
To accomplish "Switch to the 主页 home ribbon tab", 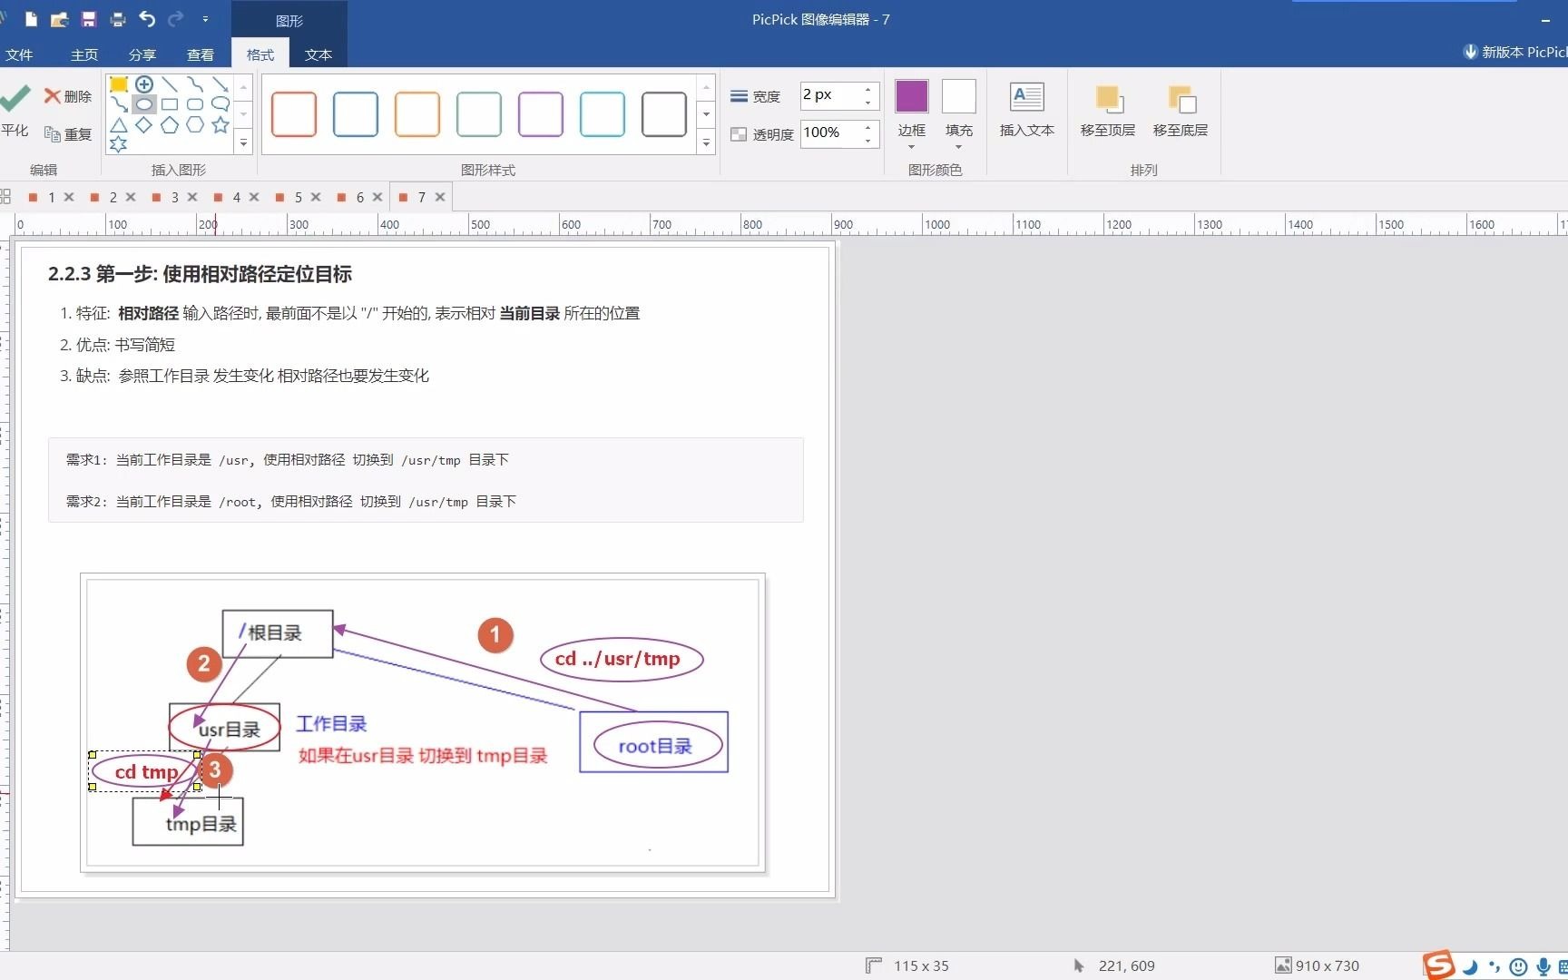I will (84, 54).
